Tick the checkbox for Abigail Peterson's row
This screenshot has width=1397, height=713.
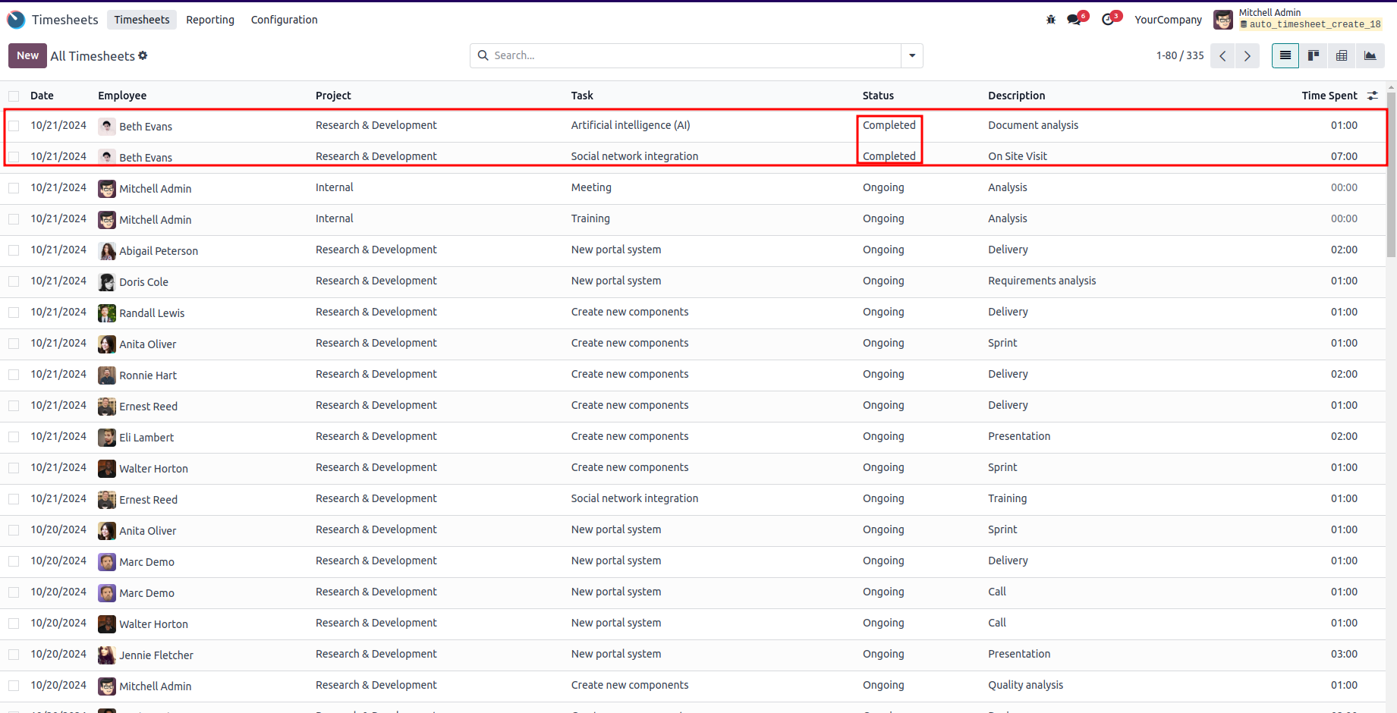pyautogui.click(x=14, y=250)
